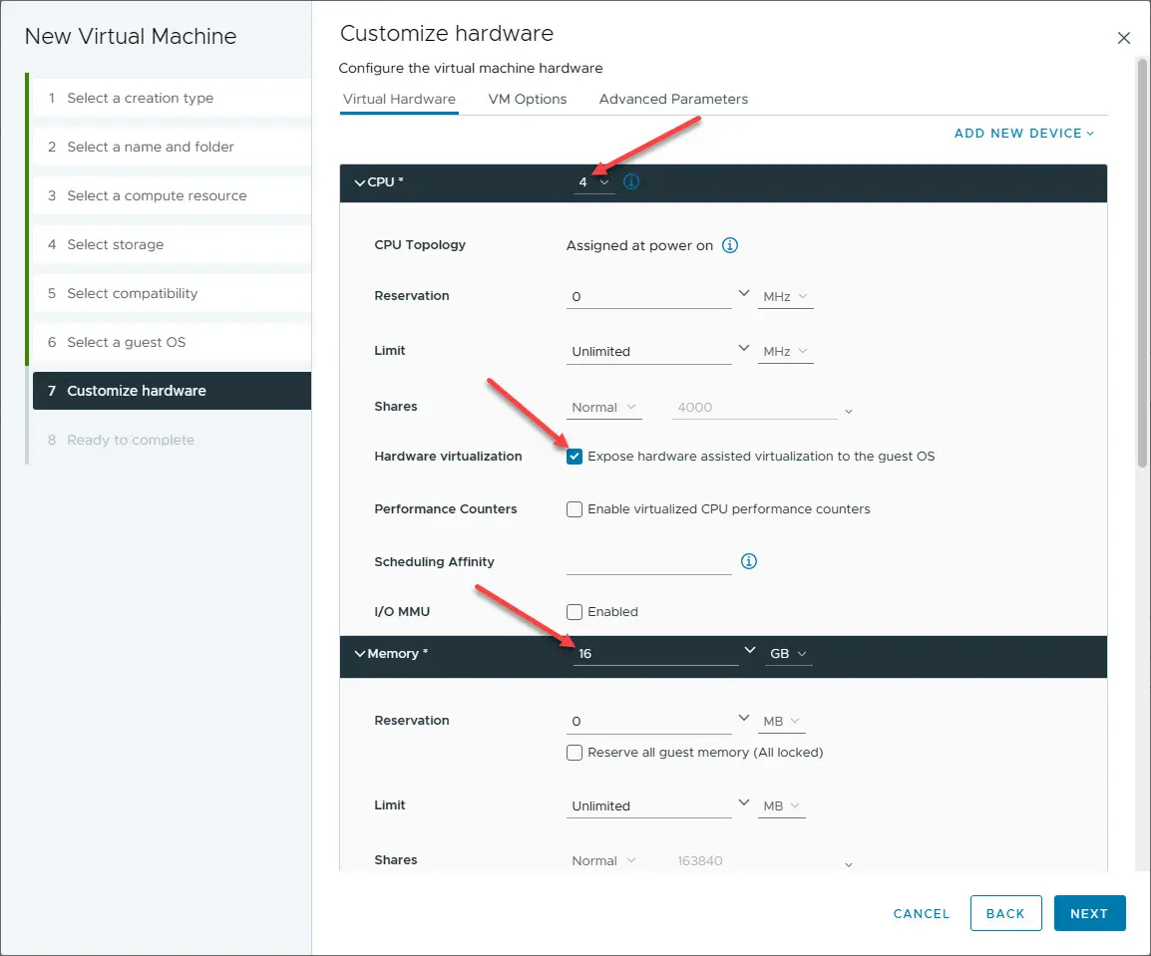
Task: Collapse the CPU section
Action: [x=360, y=182]
